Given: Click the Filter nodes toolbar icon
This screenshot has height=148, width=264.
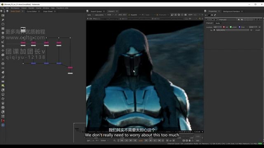Looking at the screenshot, I should pyautogui.click(x=3, y=37).
